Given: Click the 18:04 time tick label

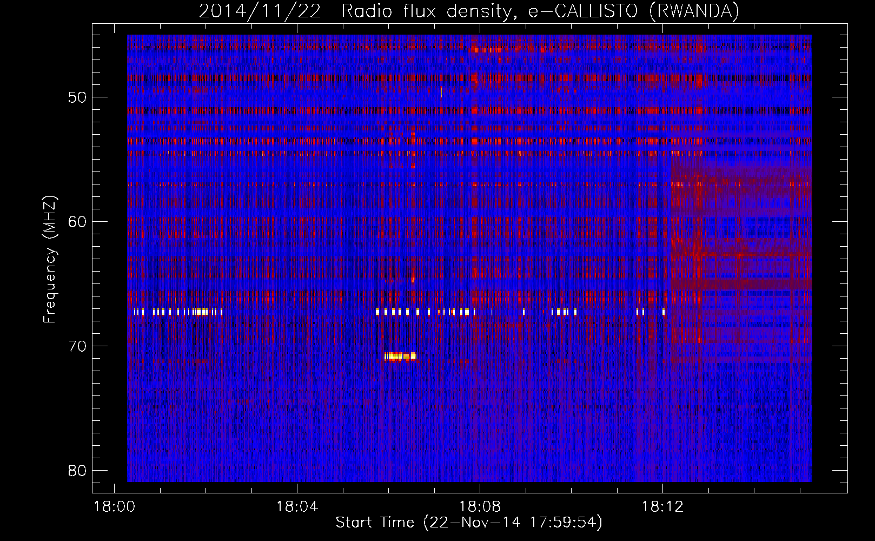Looking at the screenshot, I should (x=297, y=507).
